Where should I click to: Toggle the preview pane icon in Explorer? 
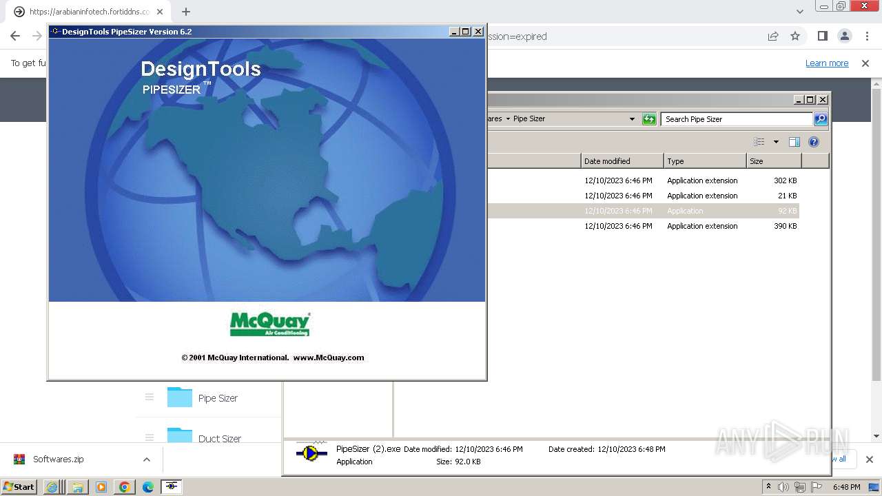coord(794,142)
